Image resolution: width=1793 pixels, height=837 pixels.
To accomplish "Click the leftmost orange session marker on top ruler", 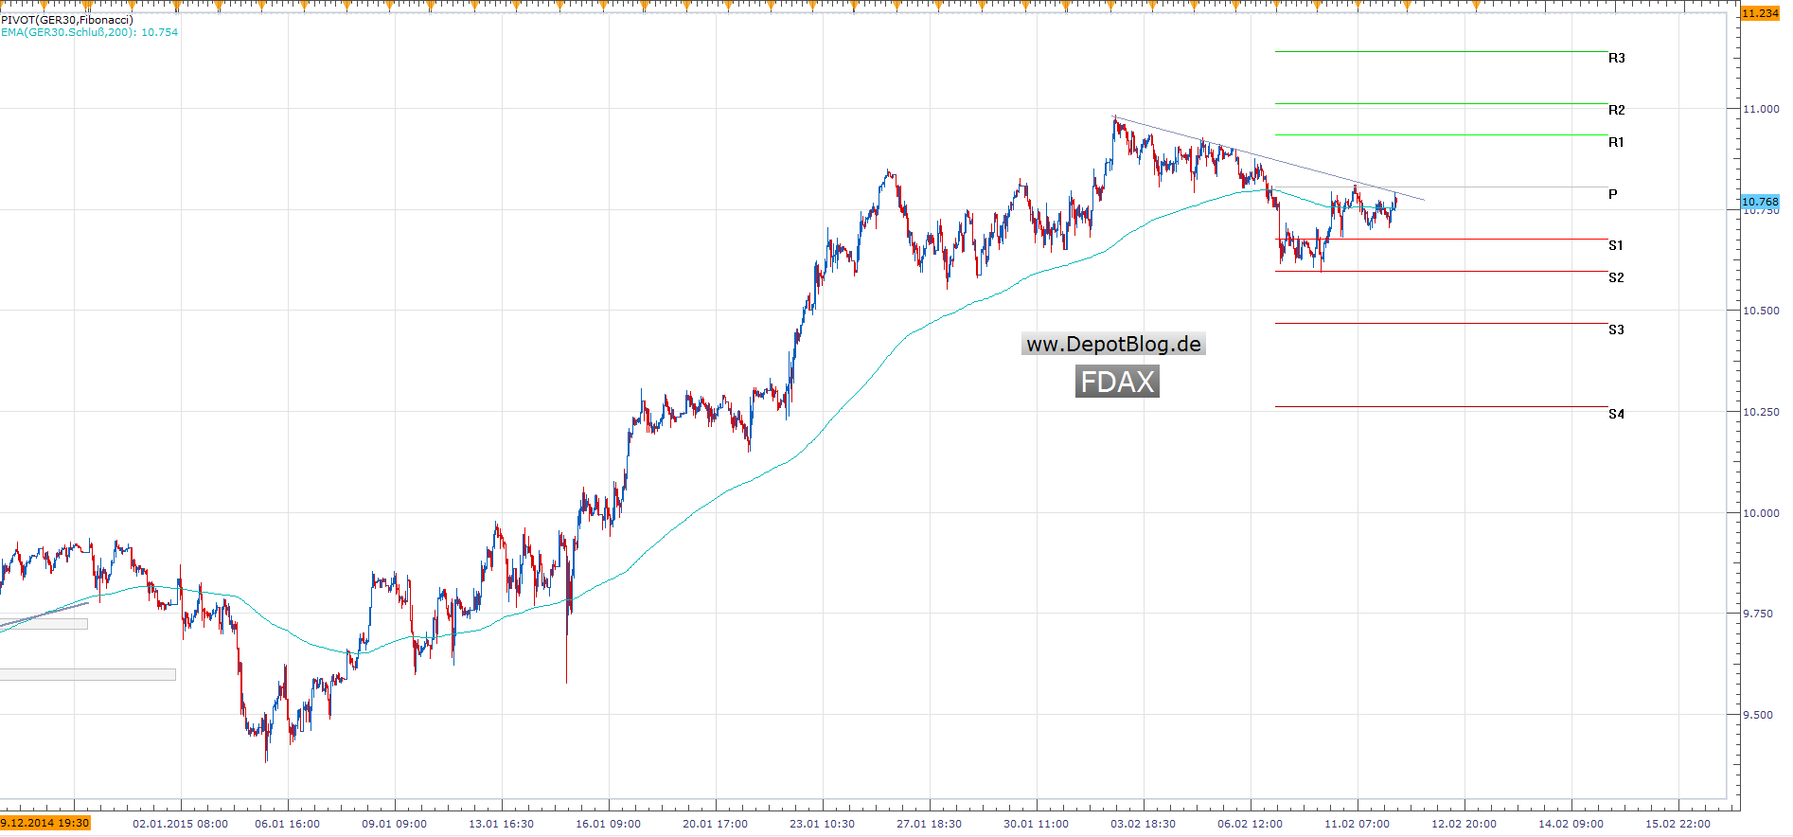I will [x=43, y=6].
